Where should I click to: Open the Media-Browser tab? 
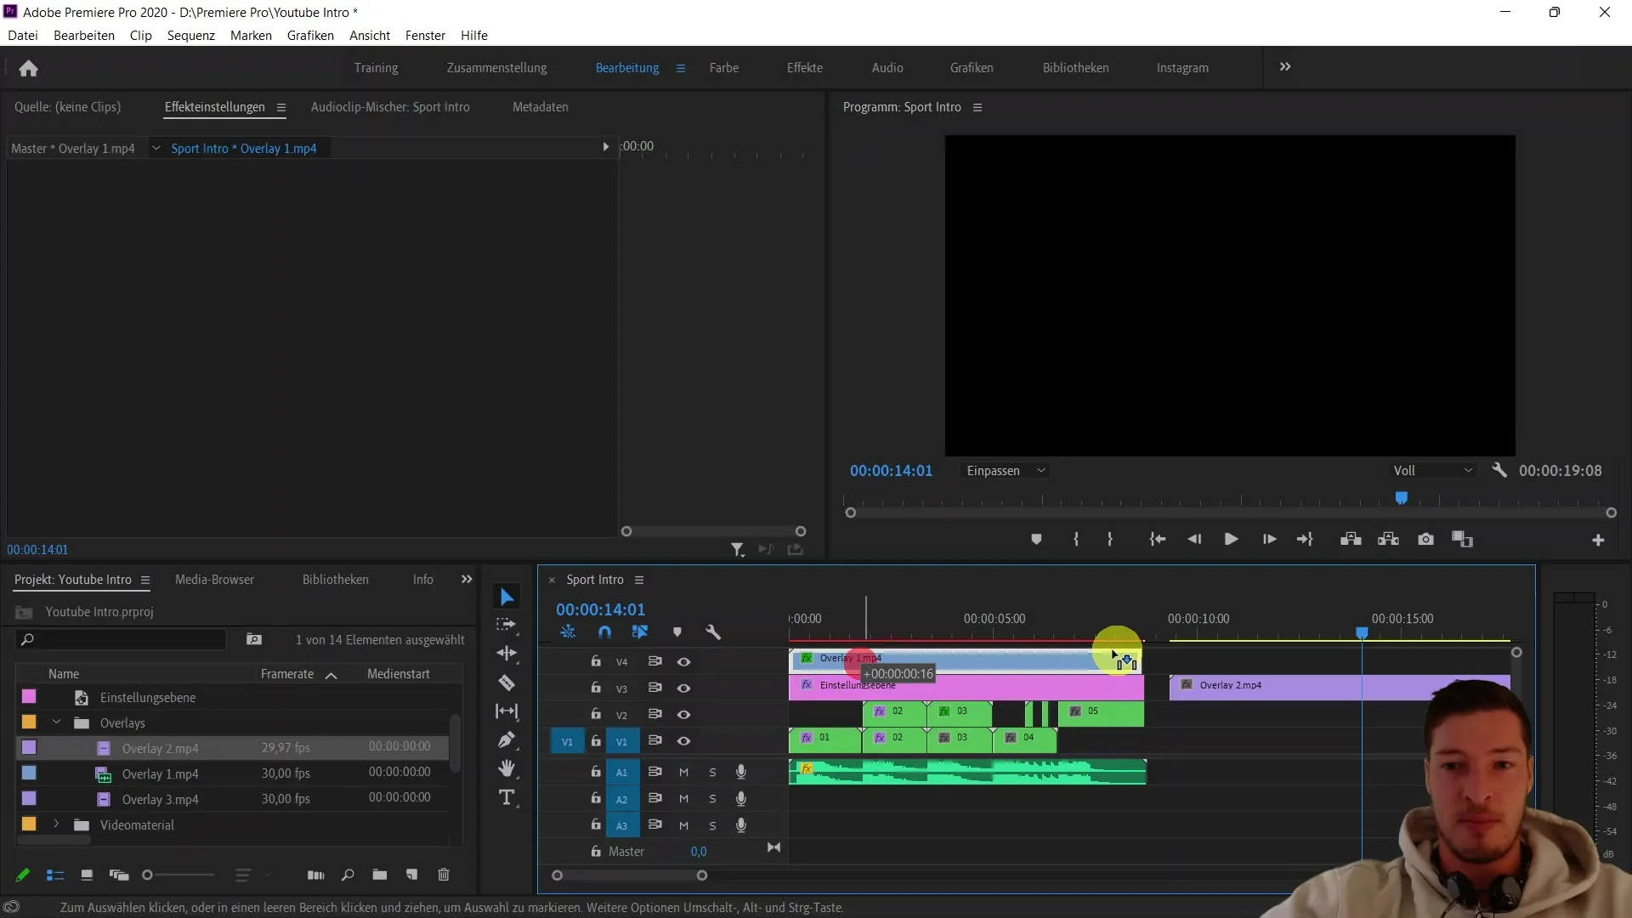pos(214,579)
